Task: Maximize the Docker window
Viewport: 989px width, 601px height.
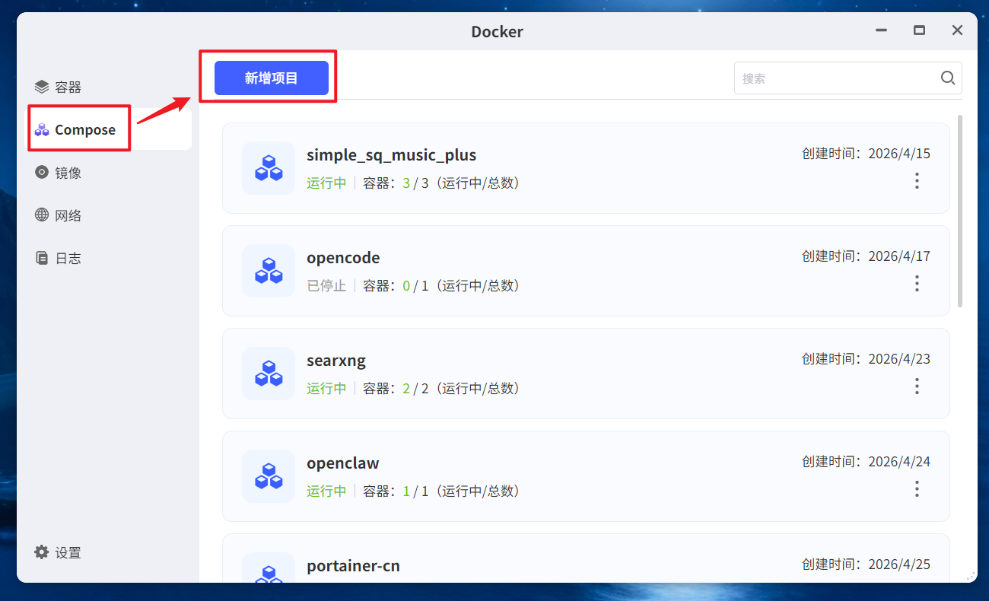Action: pyautogui.click(x=919, y=30)
